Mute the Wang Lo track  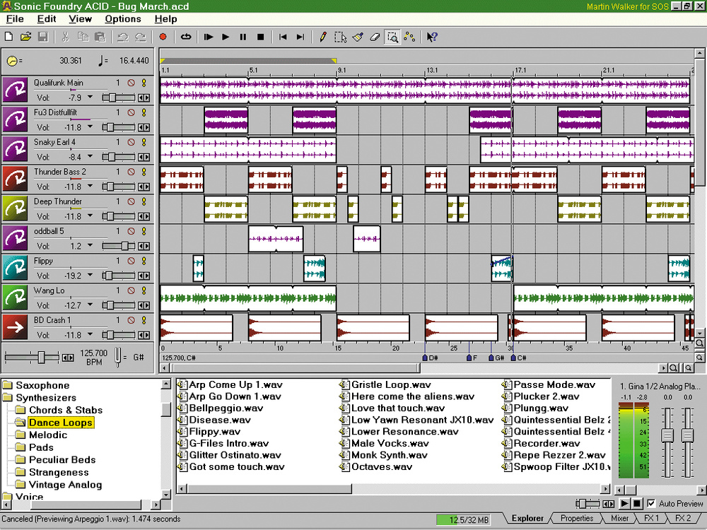pos(131,290)
